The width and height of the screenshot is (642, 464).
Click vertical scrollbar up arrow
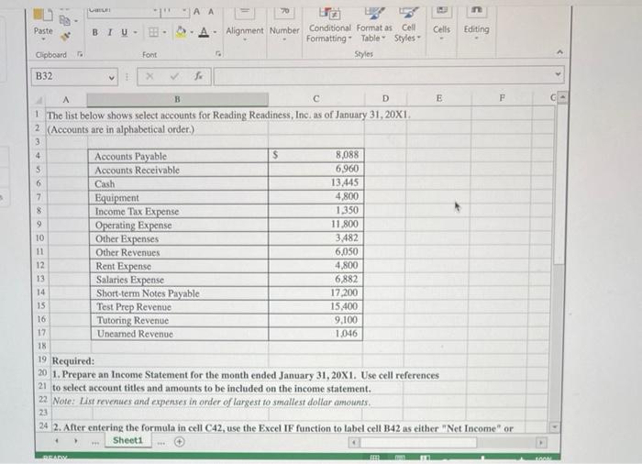563,98
